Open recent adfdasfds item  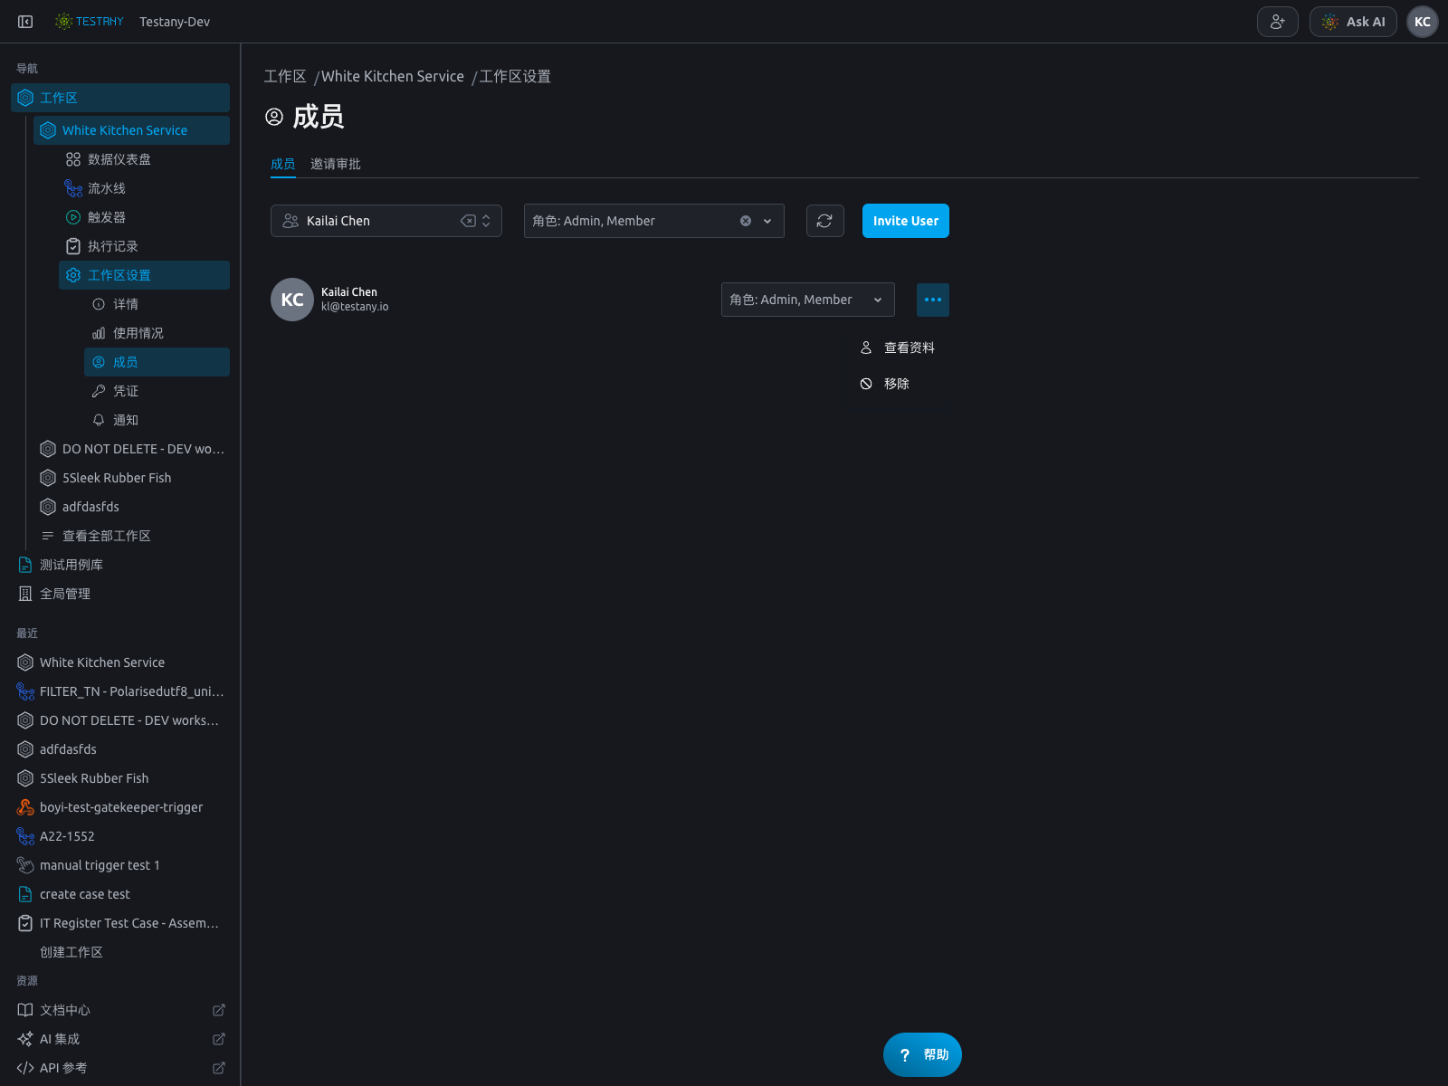[x=120, y=749]
